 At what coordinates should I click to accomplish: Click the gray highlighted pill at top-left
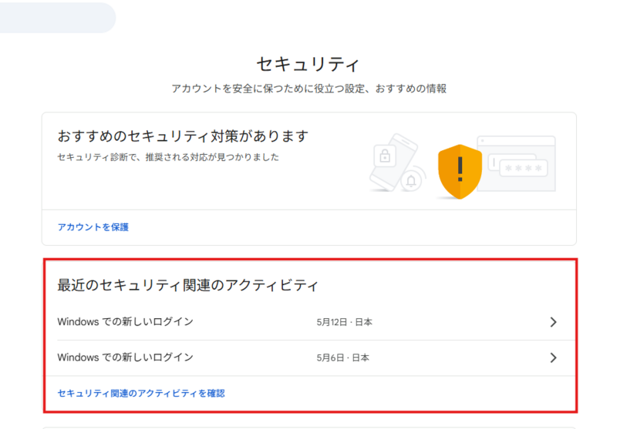point(57,18)
